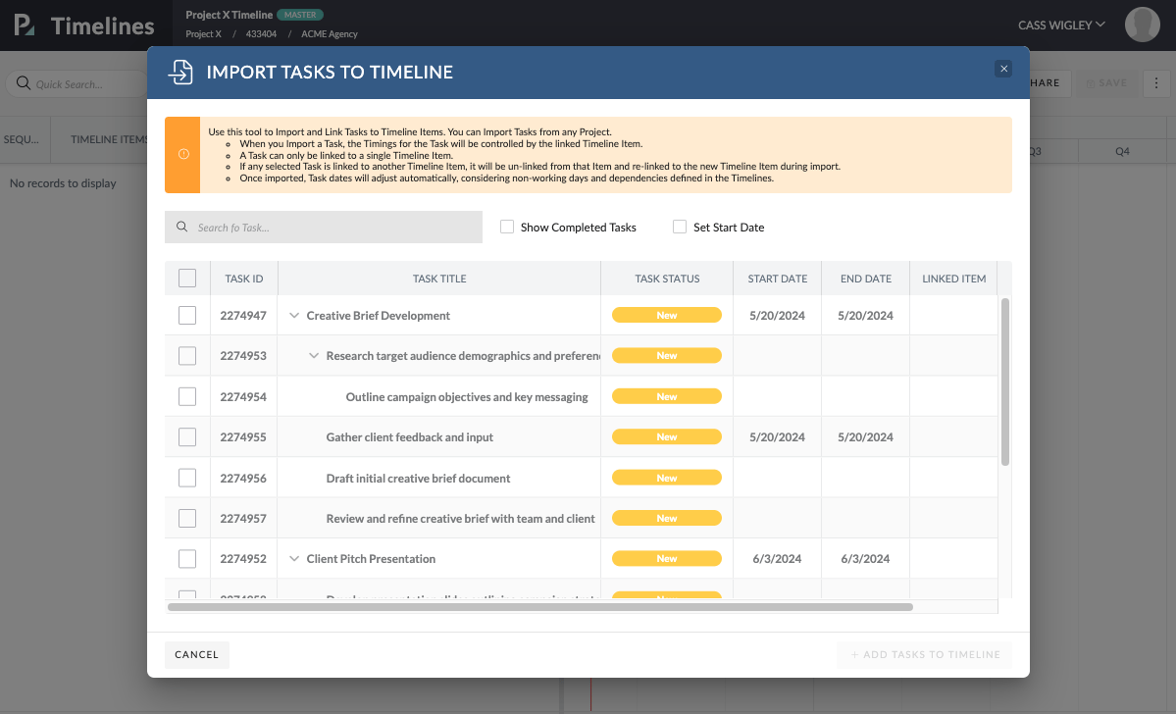Select all tasks with header checkbox
The image size is (1176, 714).
(187, 279)
